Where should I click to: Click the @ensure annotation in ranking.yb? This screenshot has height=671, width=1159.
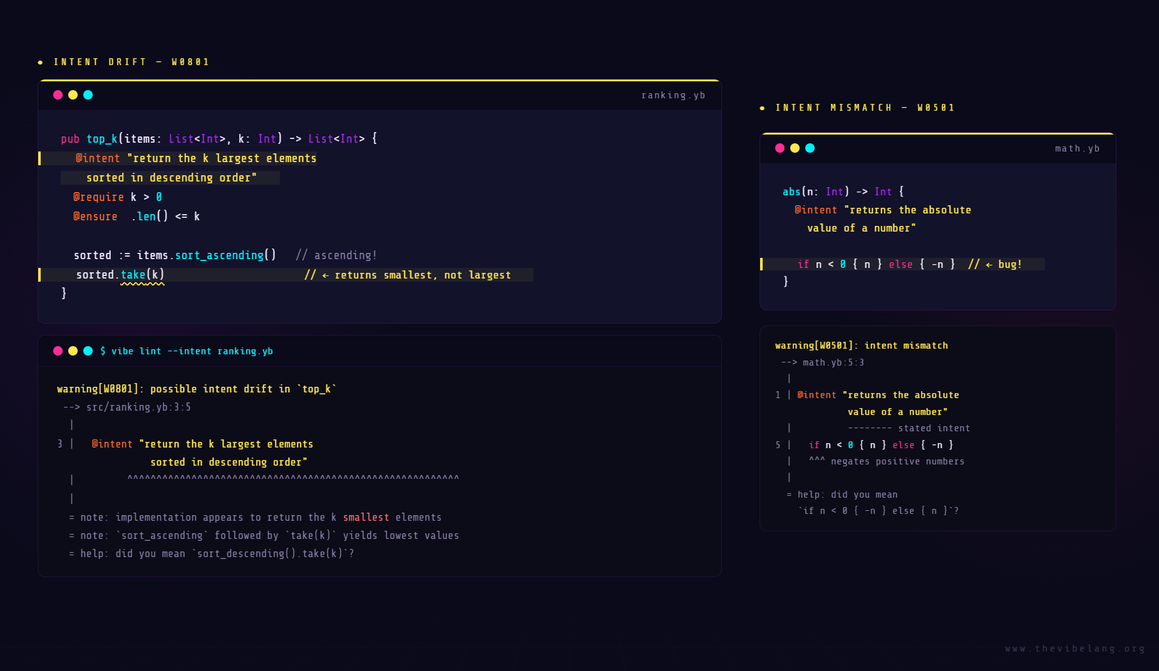[x=95, y=217]
